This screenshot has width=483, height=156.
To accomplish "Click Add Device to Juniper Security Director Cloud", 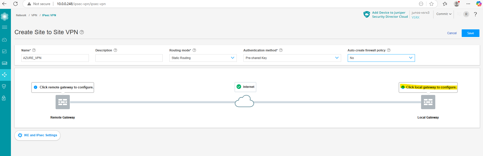I will point(390,15).
